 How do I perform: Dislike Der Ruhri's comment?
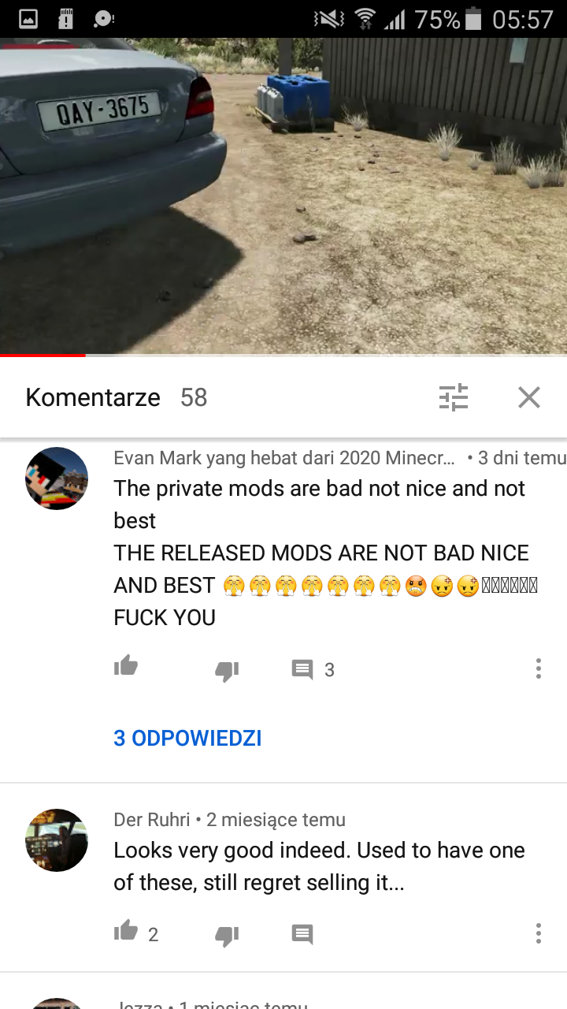[x=227, y=935]
